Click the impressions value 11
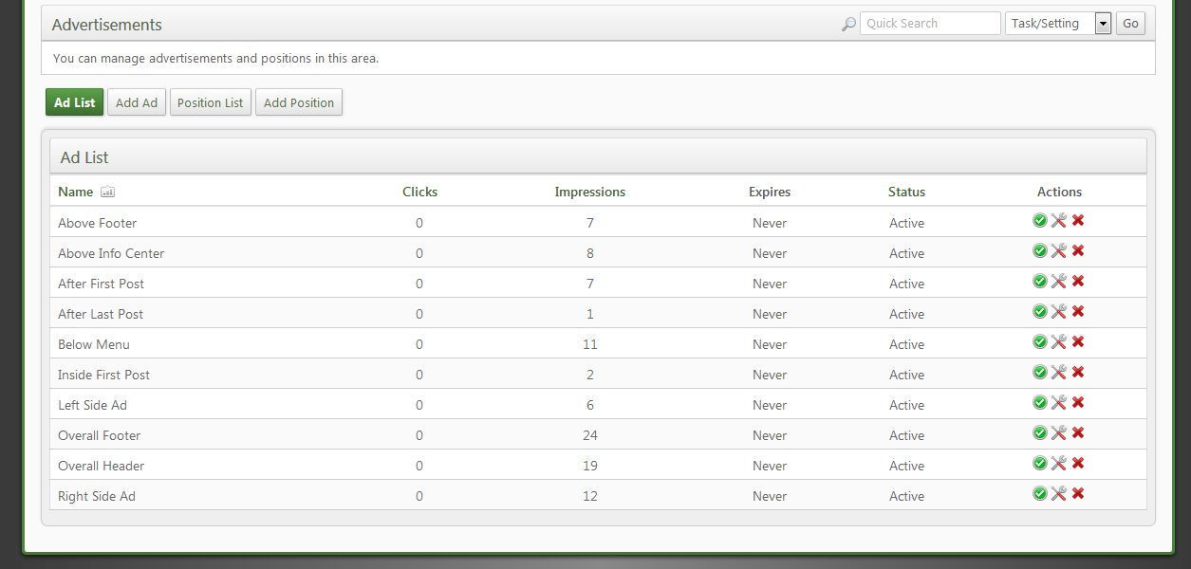This screenshot has height=569, width=1191. coord(589,344)
